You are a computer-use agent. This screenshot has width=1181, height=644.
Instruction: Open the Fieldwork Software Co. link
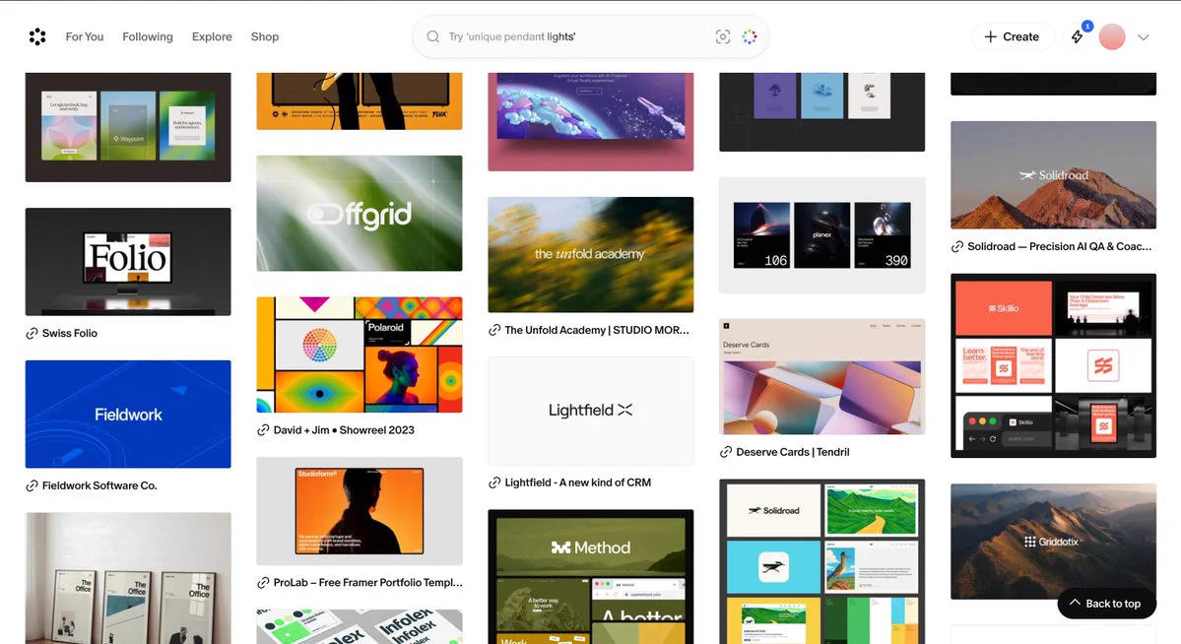coord(99,485)
